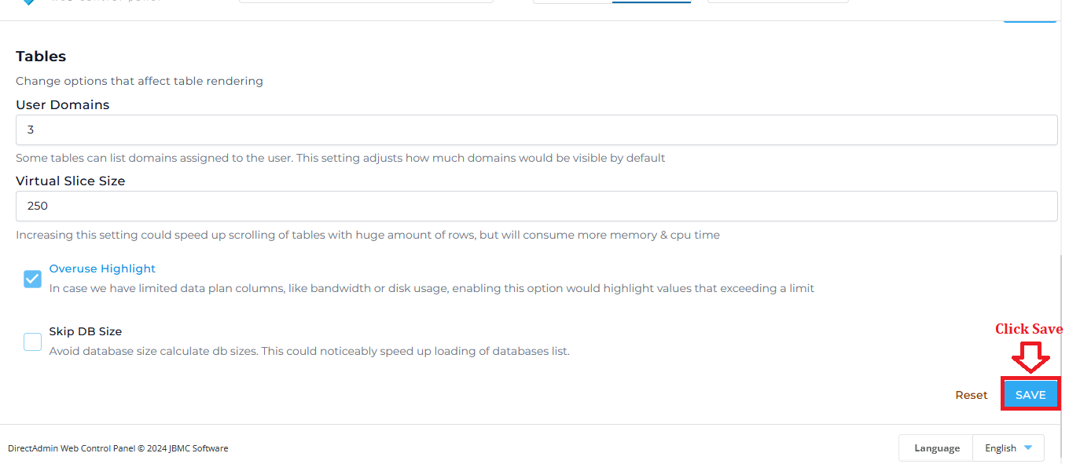
Task: Select the left tab in top bar
Action: pyautogui.click(x=572, y=2)
